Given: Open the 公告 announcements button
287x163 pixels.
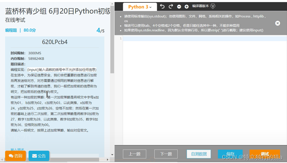Looking at the screenshot, I should click(39, 156).
